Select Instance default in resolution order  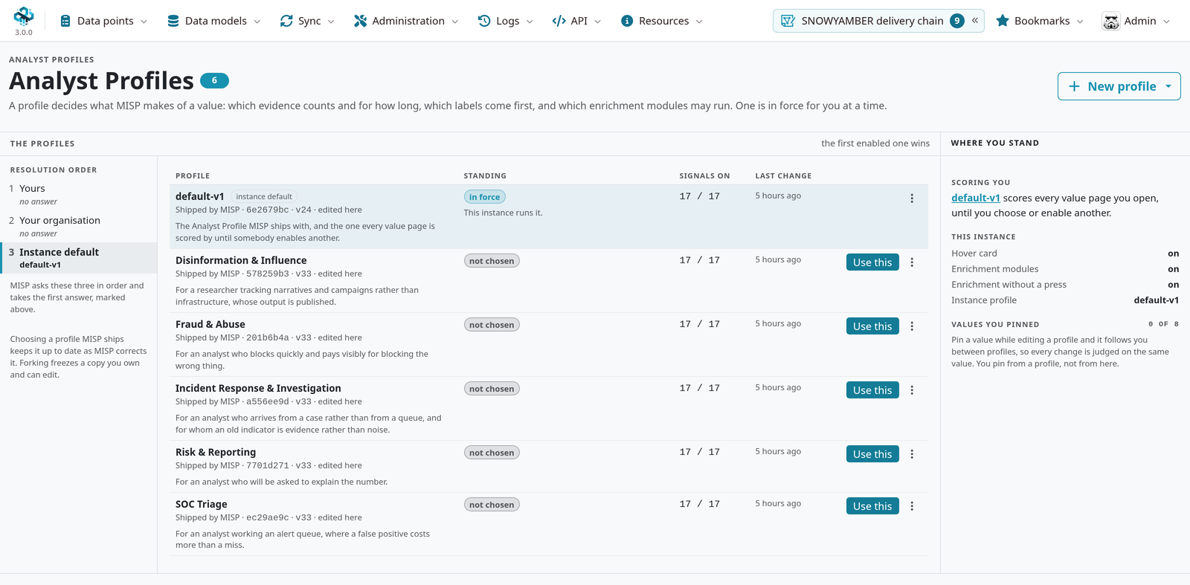tap(78, 258)
